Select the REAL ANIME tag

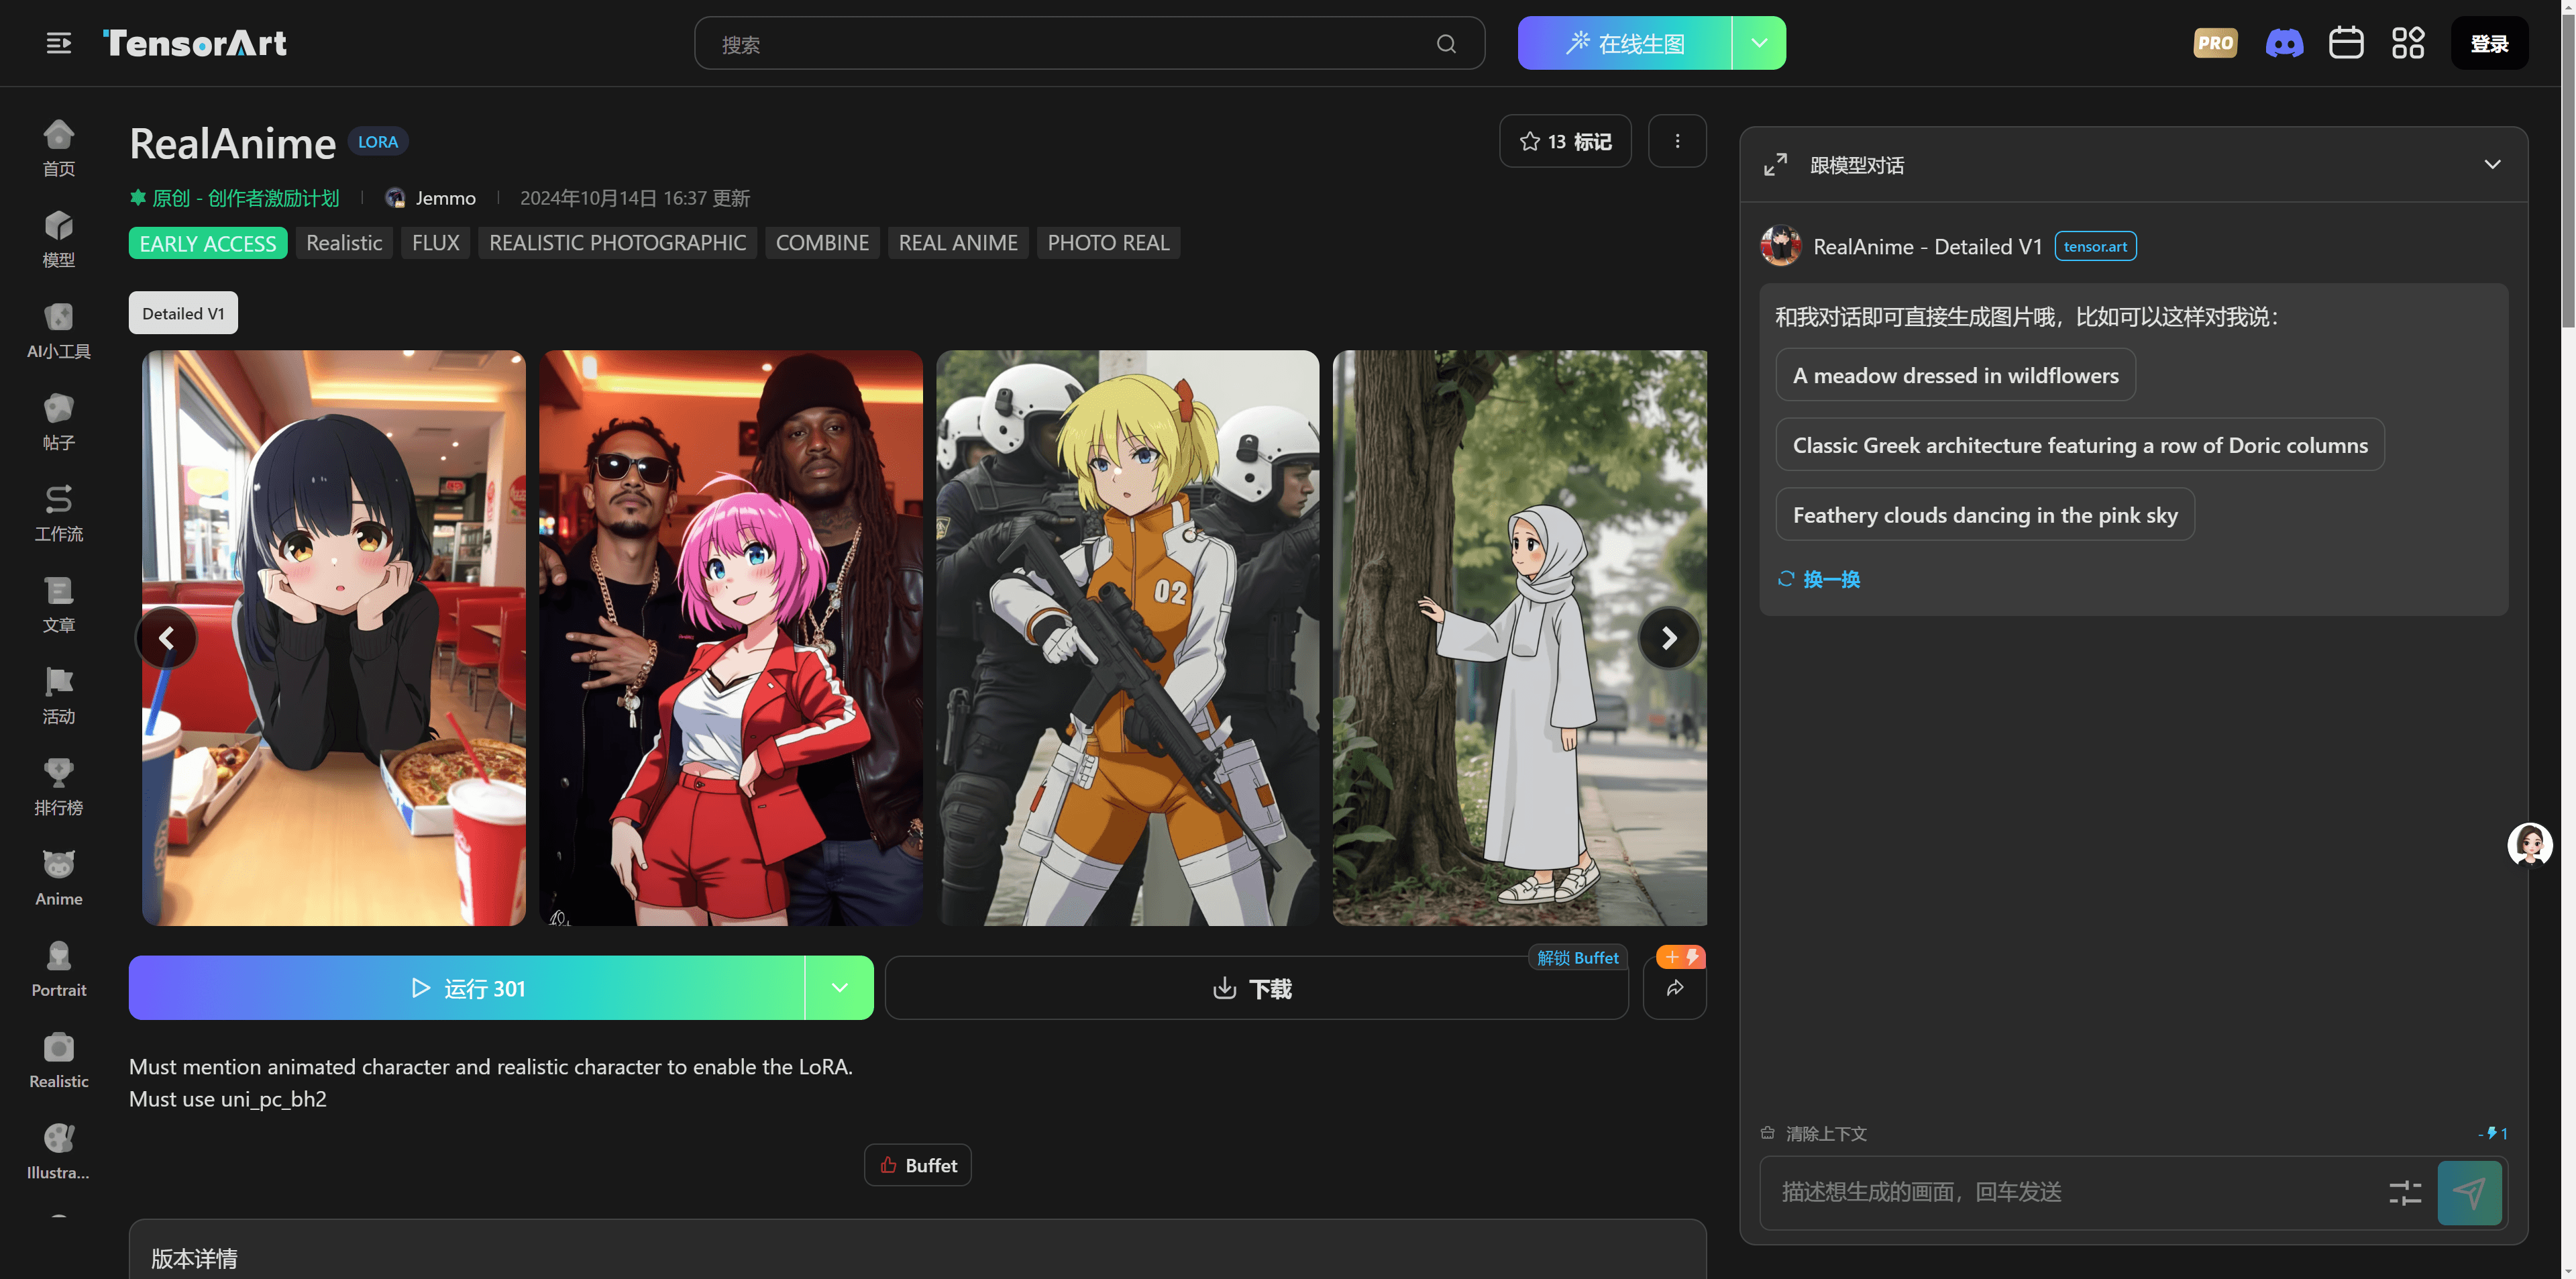click(x=958, y=243)
